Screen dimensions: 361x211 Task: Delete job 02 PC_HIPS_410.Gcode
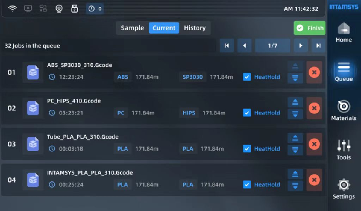[x=314, y=108]
